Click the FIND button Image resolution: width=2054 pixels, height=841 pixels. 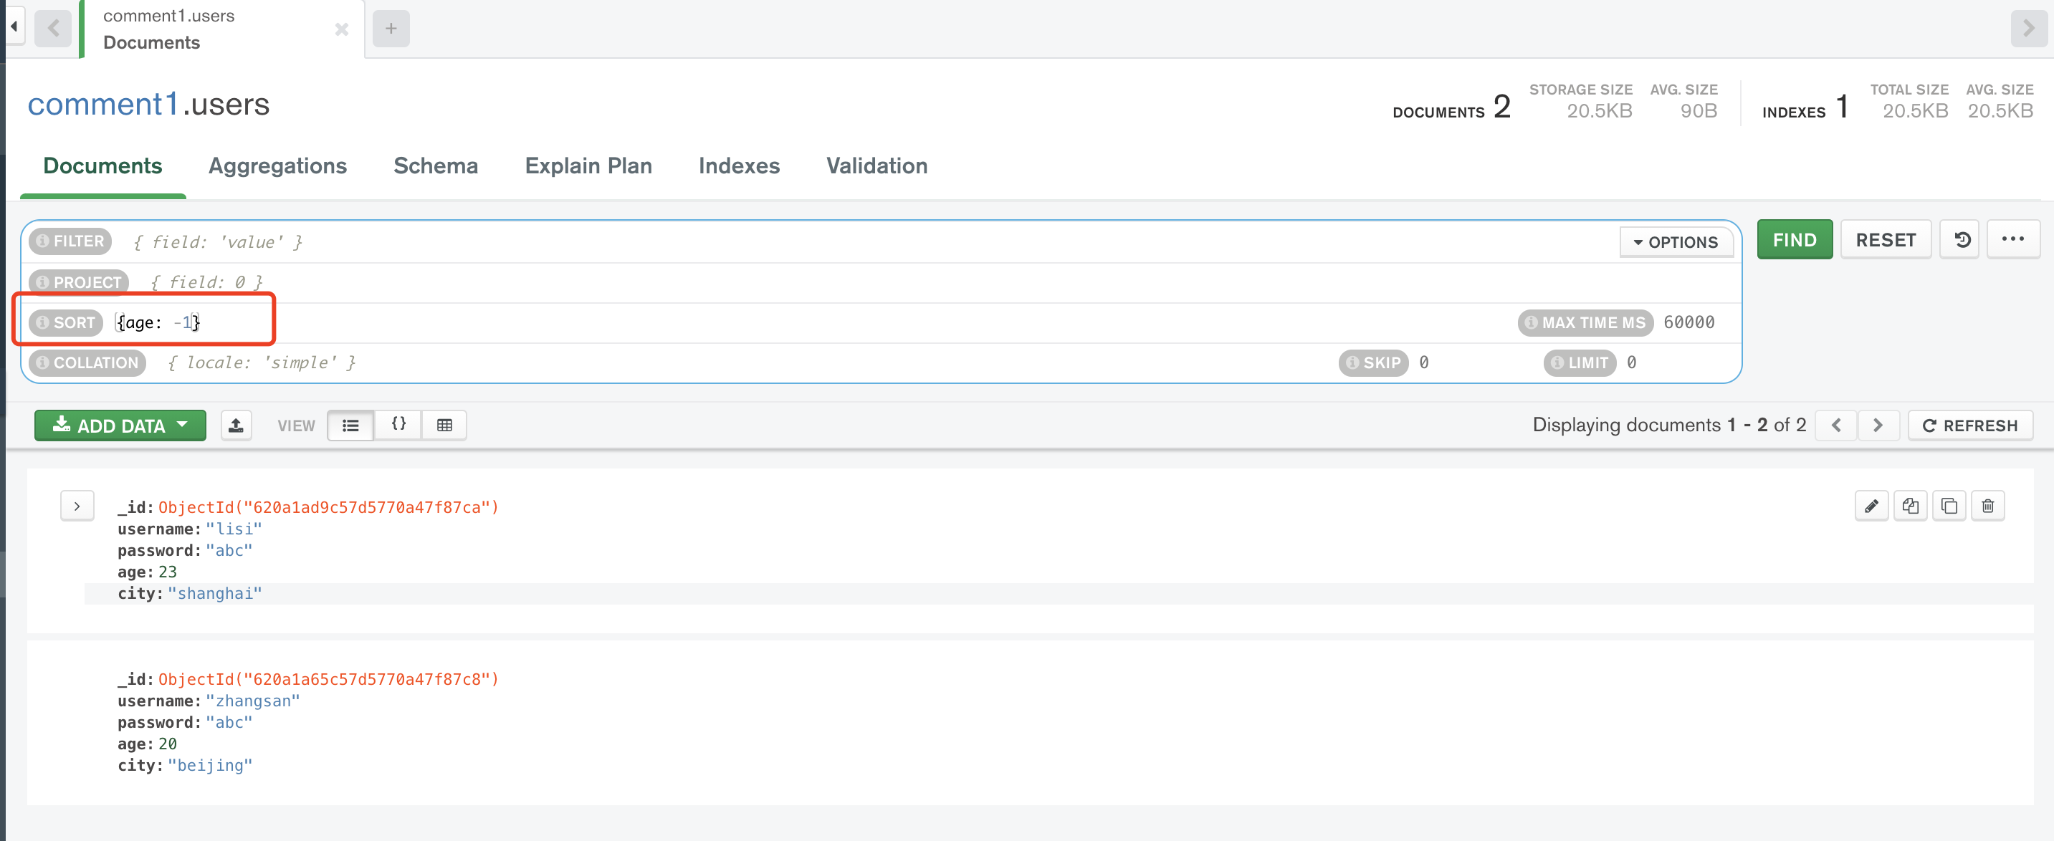pos(1795,241)
